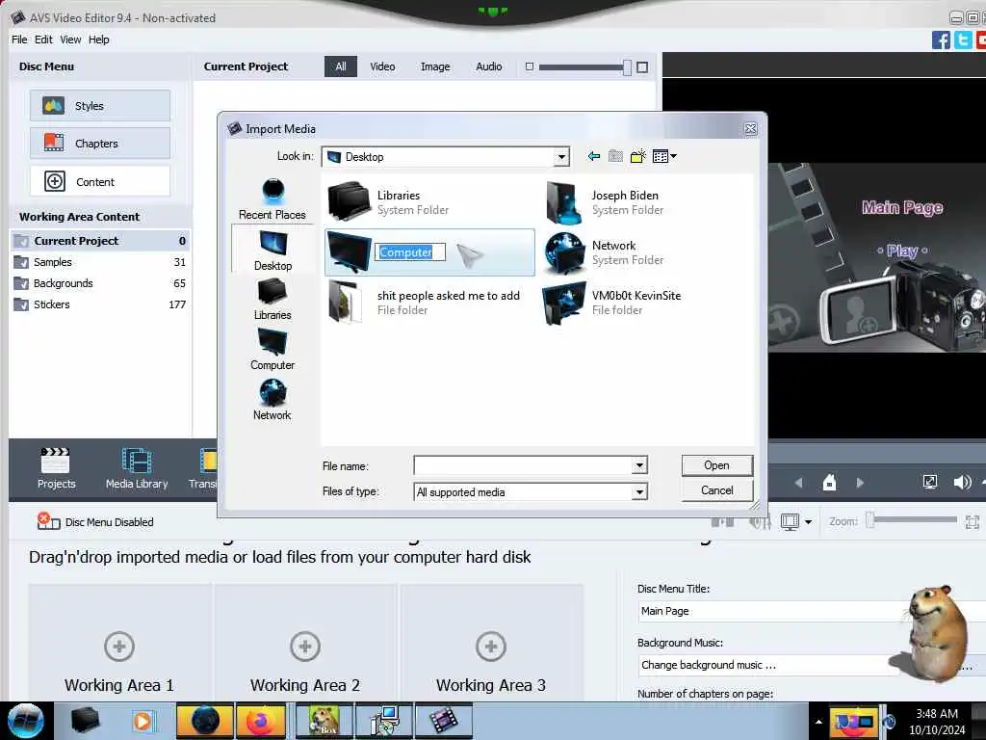Click the large thumbnail size icon
This screenshot has width=986, height=740.
click(x=642, y=67)
